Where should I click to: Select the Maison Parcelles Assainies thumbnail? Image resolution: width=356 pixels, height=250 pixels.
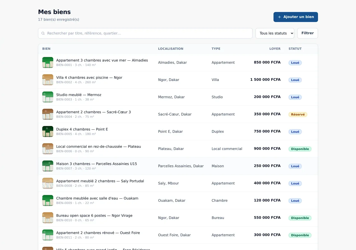tap(48, 166)
